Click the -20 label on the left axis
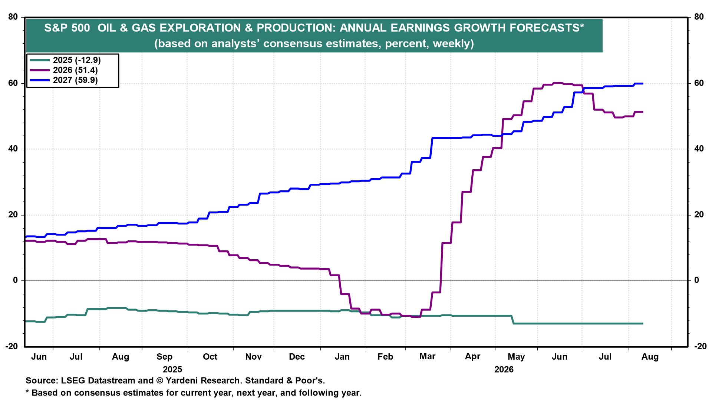 coord(11,346)
